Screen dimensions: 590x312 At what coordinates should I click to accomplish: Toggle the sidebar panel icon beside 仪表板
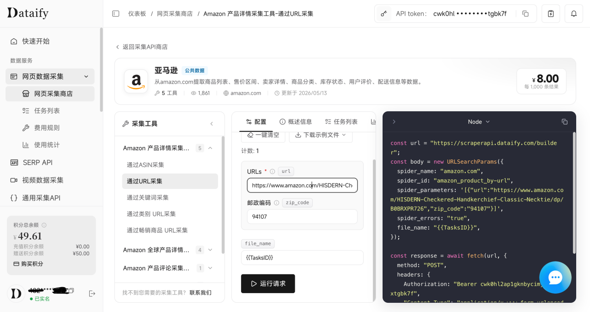coord(116,14)
